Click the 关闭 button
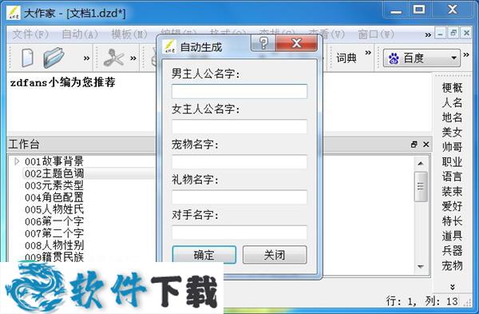Screen dimensions: 479x314 pyautogui.click(x=275, y=254)
